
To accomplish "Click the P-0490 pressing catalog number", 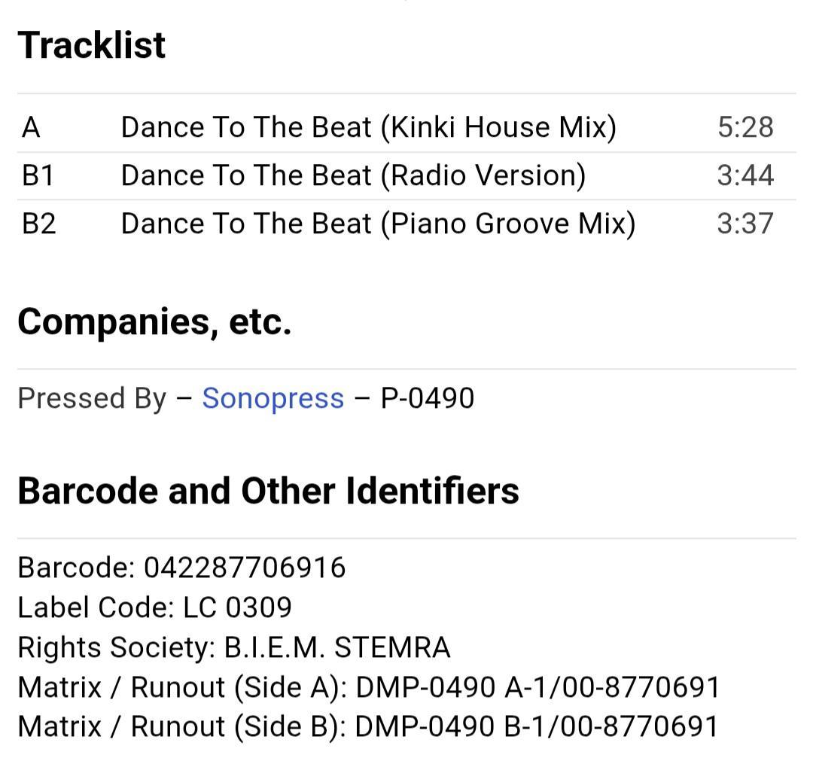I will click(x=428, y=398).
